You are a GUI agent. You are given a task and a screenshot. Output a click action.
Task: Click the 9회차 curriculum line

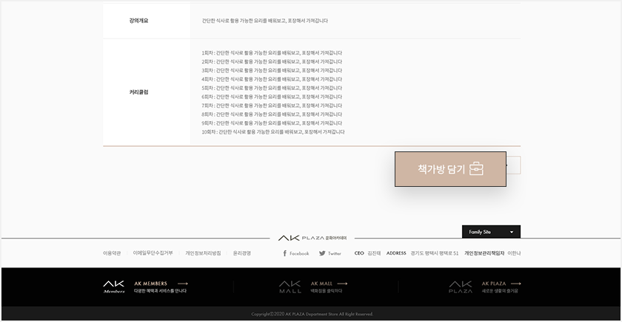tap(272, 123)
